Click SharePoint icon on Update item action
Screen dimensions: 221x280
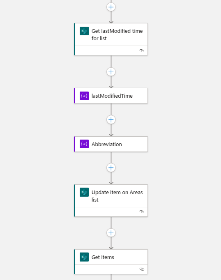(84, 192)
